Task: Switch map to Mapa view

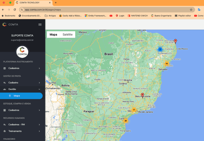Action: coord(53,35)
